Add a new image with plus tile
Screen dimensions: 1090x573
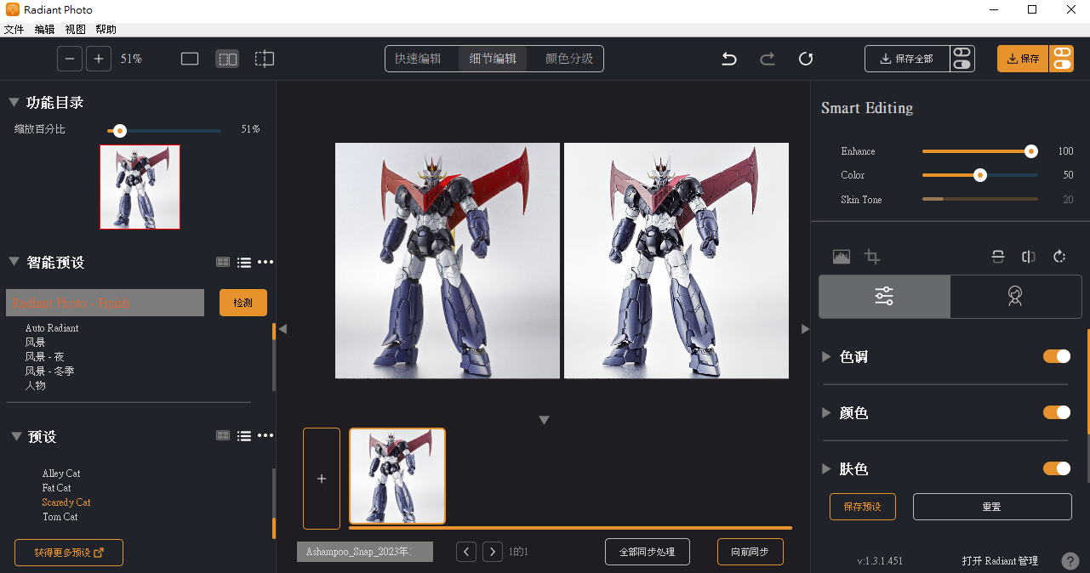(x=322, y=479)
